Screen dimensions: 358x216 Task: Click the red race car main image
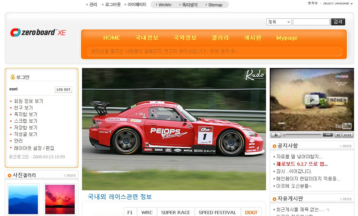(x=174, y=129)
